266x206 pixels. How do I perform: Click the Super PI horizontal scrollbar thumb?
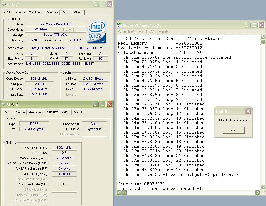124,193
